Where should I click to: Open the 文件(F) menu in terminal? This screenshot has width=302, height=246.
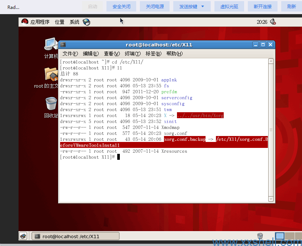click(x=70, y=54)
